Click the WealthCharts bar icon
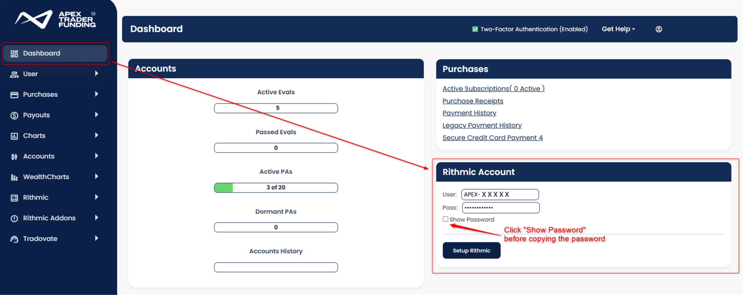The height and width of the screenshot is (295, 743). (14, 177)
